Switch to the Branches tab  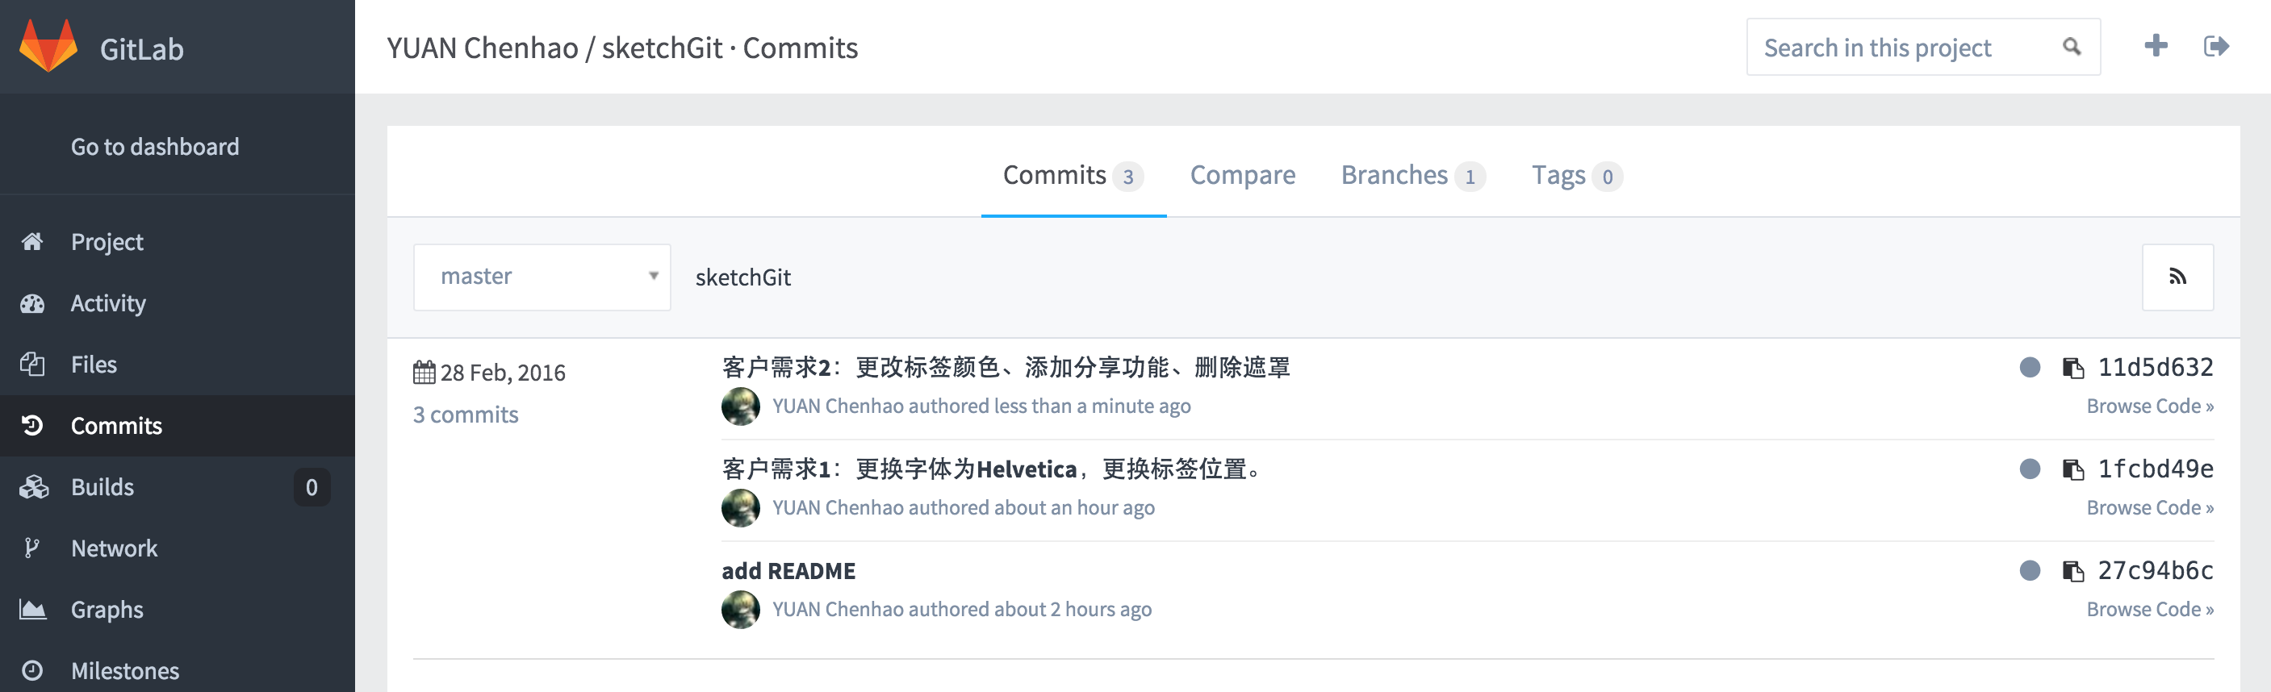coord(1412,176)
